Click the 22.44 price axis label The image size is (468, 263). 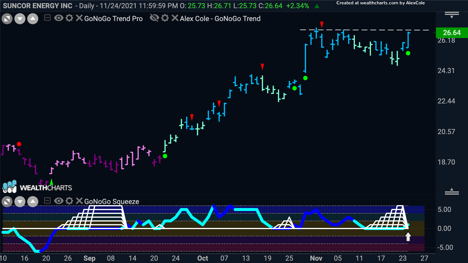tap(446, 101)
